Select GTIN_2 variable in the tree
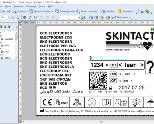Screen dimensions: 154x124 click(x=7, y=58)
